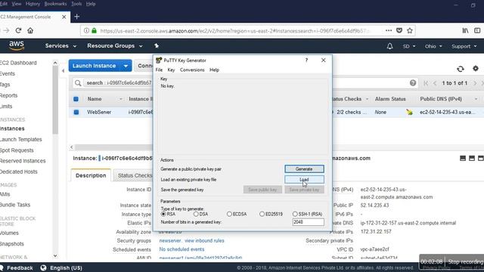
Task: Open PuTTYgen Conversions menu
Action: pos(192,70)
